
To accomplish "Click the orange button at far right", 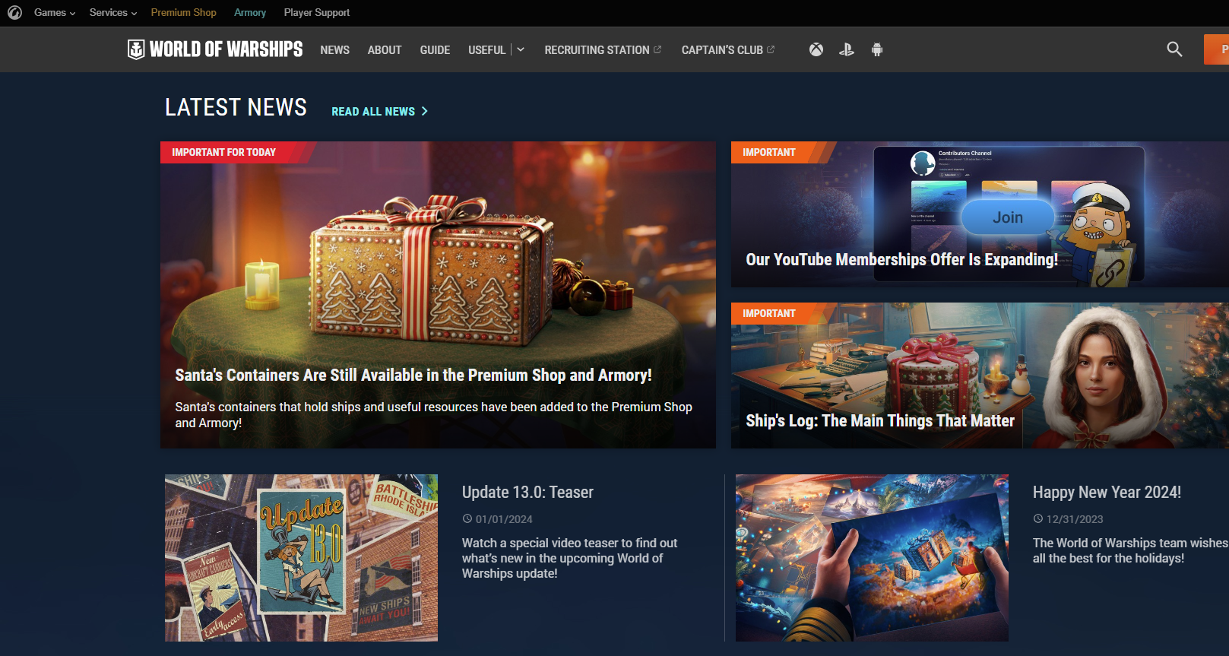I will [1216, 49].
